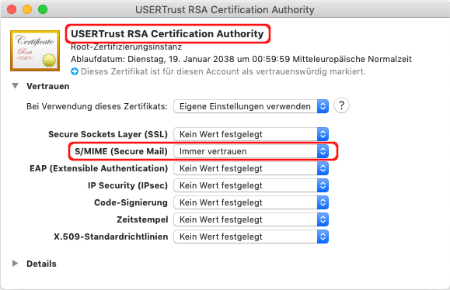Click the blue arrows of the SSL popup
450x290 pixels.
(x=323, y=134)
